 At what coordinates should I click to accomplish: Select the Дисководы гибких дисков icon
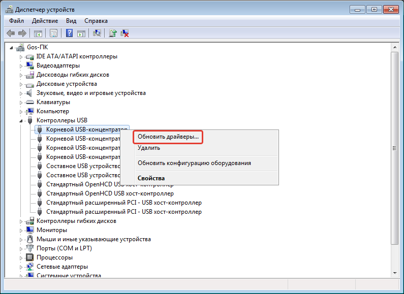pyautogui.click(x=30, y=75)
